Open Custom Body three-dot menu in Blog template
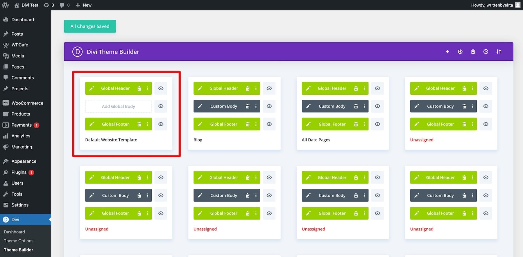 (256, 106)
